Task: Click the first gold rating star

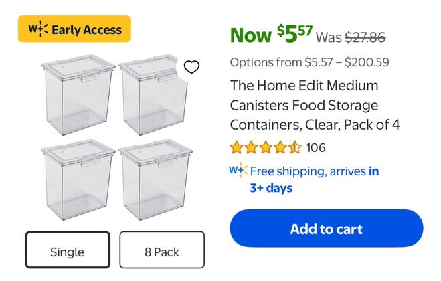Action: coord(237,147)
